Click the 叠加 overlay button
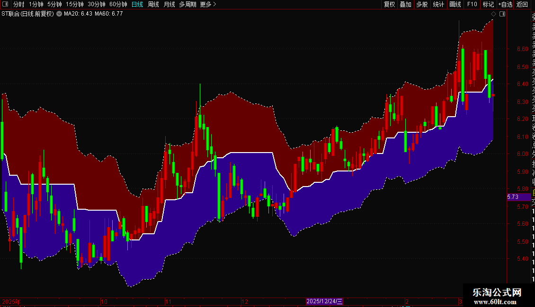535x307 pixels. pos(406,4)
